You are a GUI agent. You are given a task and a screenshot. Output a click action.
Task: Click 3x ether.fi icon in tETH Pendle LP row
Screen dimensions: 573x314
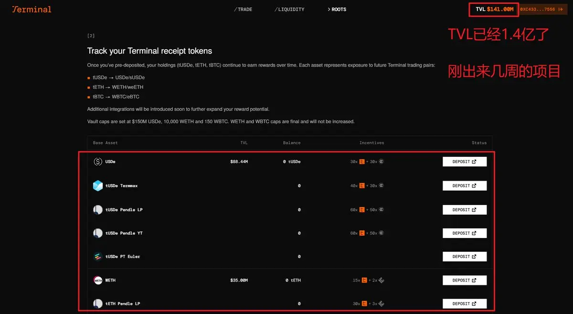click(381, 303)
